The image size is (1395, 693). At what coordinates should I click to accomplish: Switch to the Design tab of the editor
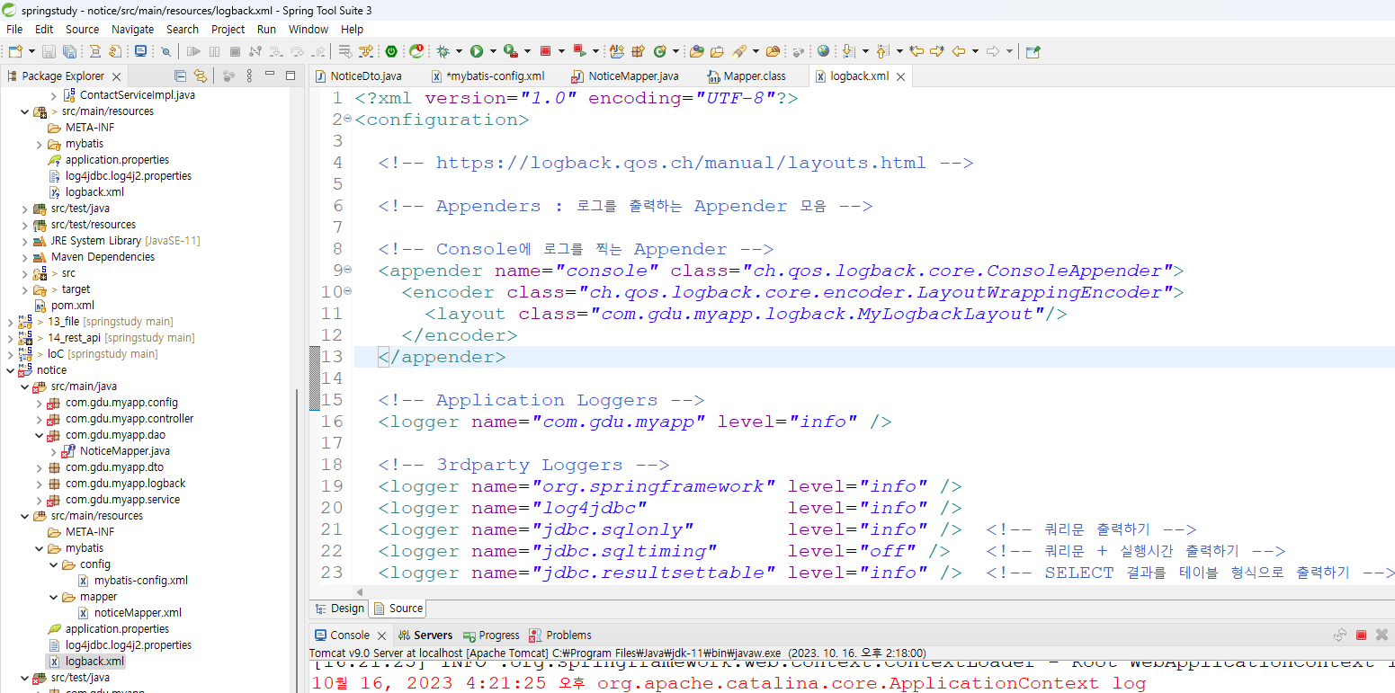(340, 609)
